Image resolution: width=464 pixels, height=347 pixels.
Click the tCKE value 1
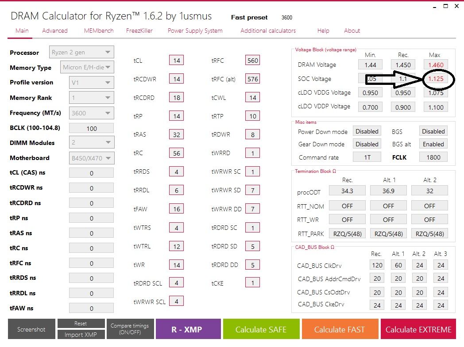pos(252,282)
